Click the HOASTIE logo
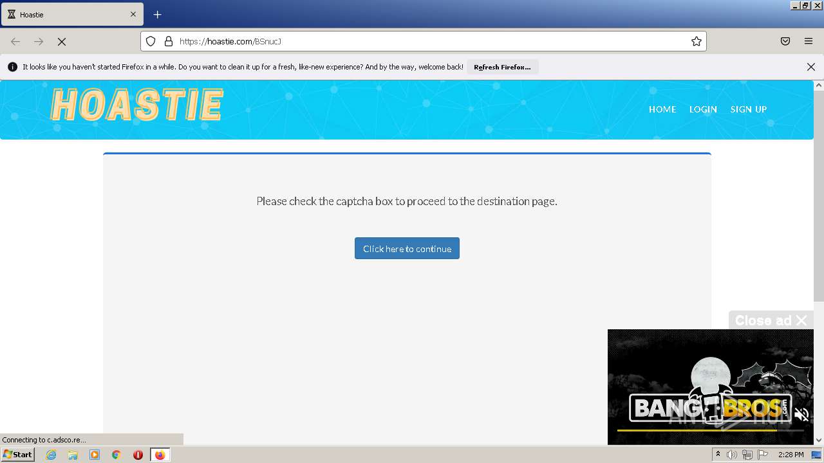 [x=137, y=105]
